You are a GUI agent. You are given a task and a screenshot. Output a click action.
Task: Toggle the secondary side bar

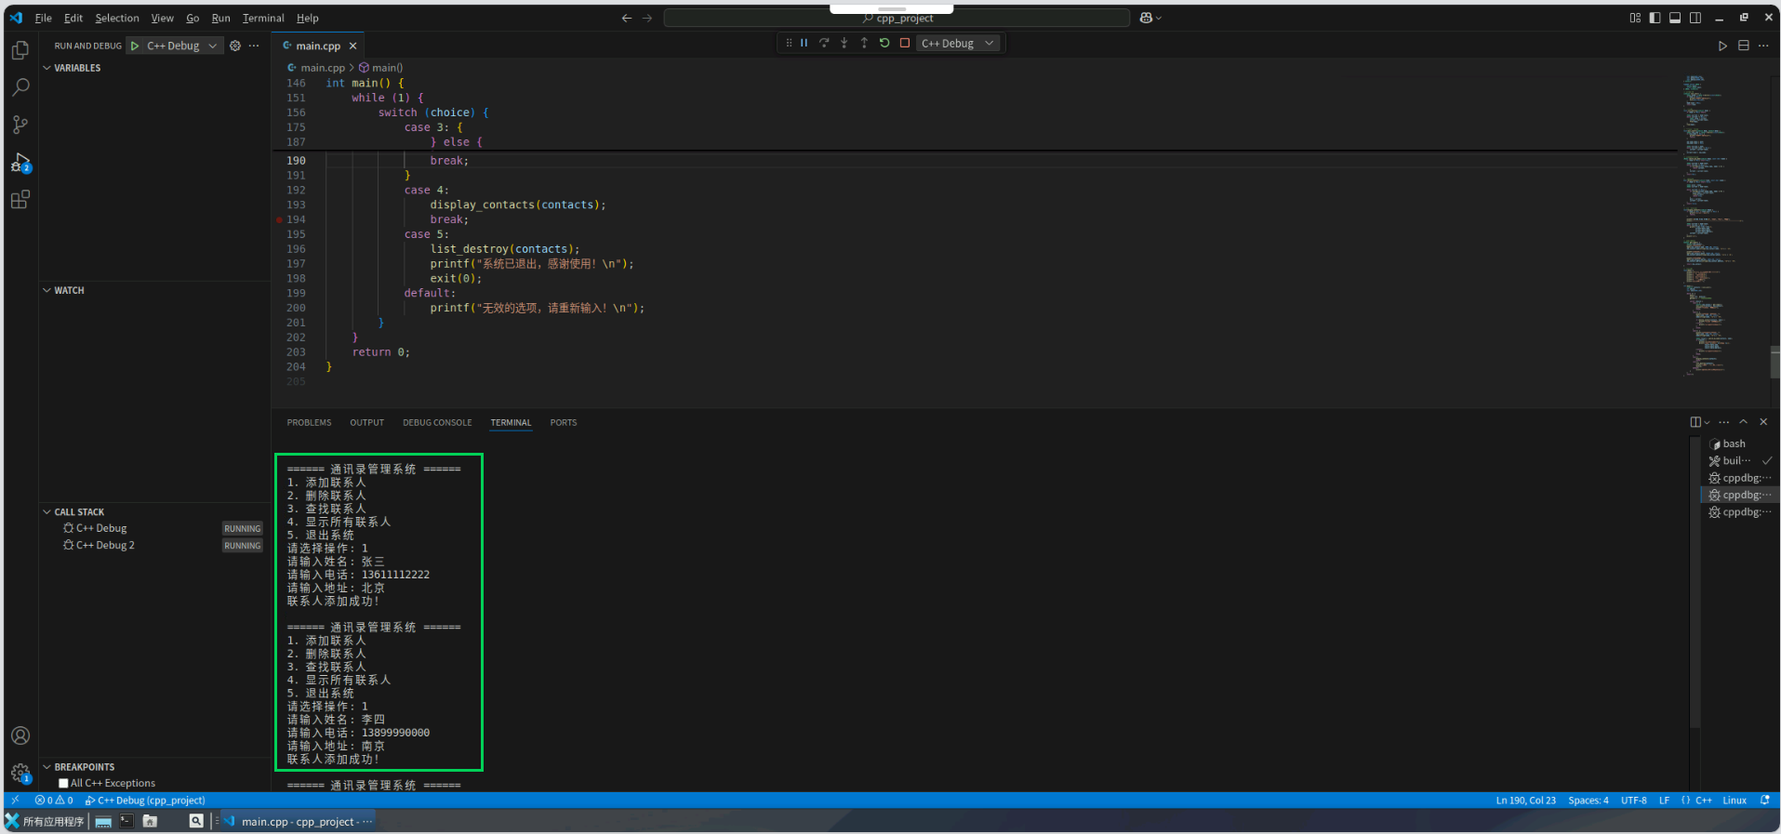pyautogui.click(x=1695, y=18)
